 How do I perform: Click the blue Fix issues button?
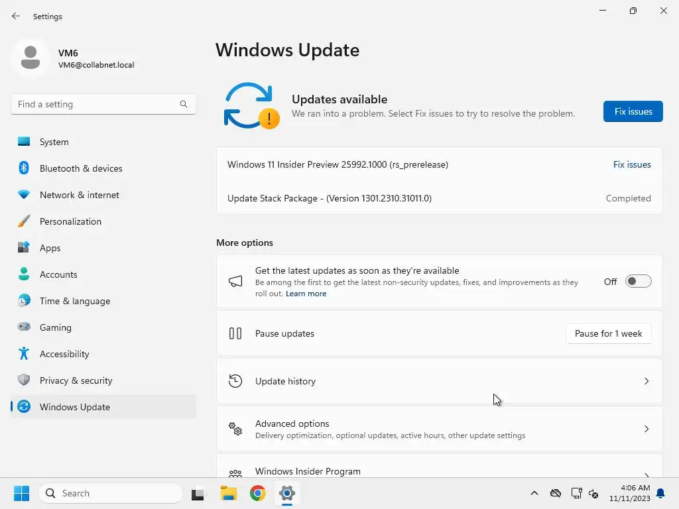pos(633,111)
